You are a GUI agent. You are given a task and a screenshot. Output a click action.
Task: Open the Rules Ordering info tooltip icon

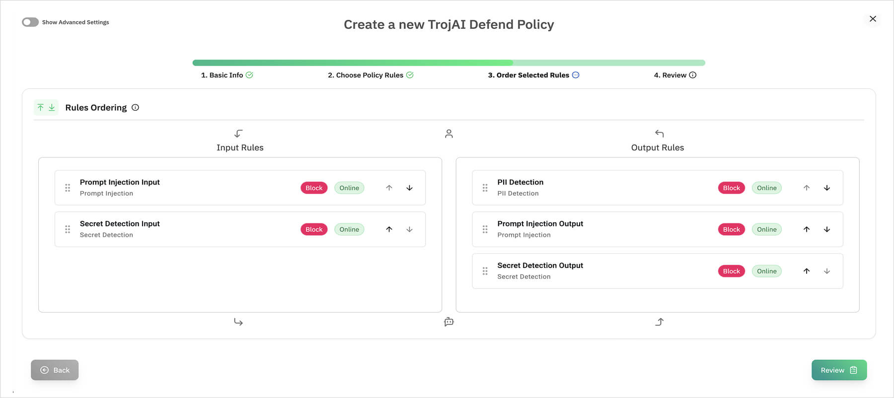tap(135, 107)
